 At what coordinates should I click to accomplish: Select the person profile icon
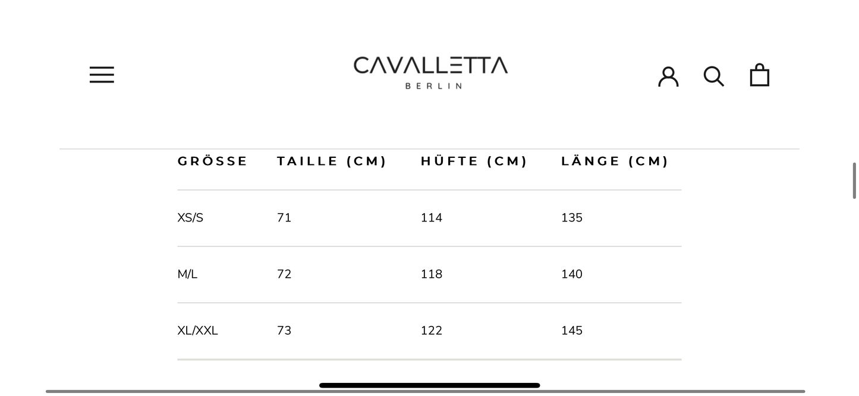[x=668, y=75]
